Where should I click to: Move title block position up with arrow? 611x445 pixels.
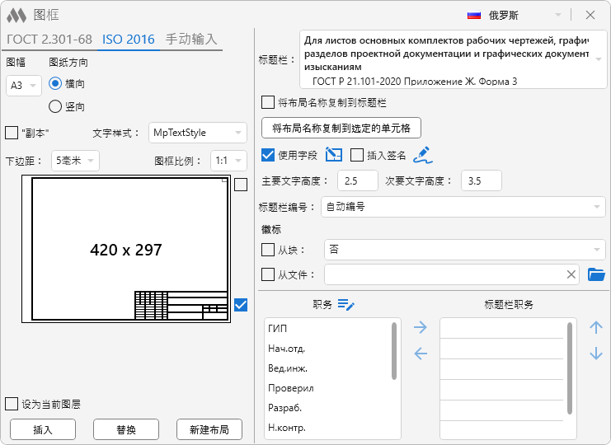(596, 328)
